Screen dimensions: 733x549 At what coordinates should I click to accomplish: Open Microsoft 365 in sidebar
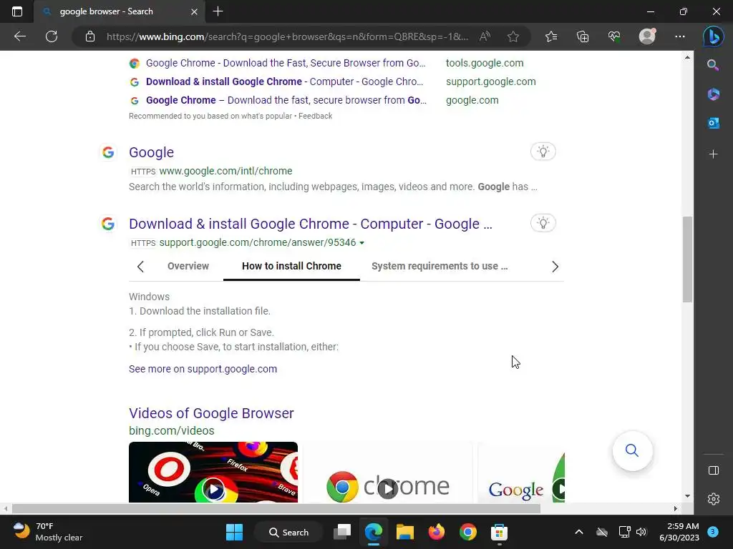pyautogui.click(x=714, y=94)
